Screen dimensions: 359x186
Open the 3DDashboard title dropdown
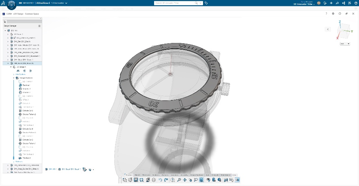point(66,3)
